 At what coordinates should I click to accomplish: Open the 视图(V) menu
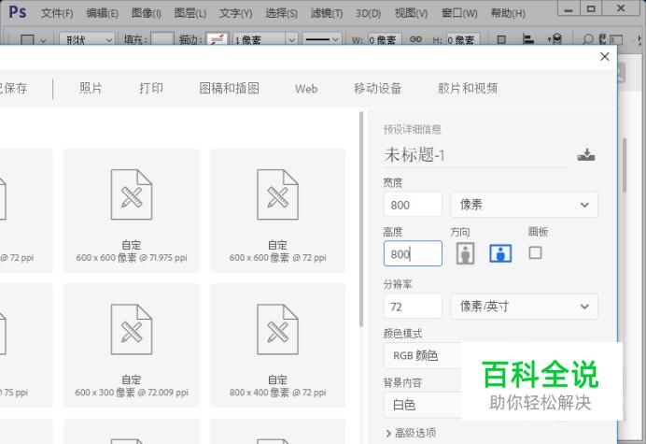(x=411, y=13)
